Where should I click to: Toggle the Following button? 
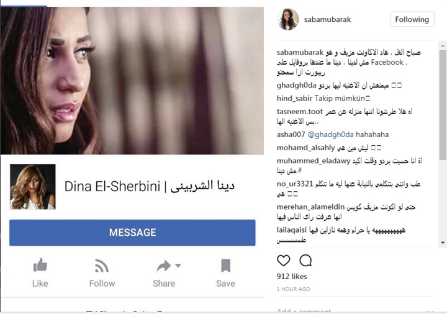click(412, 19)
